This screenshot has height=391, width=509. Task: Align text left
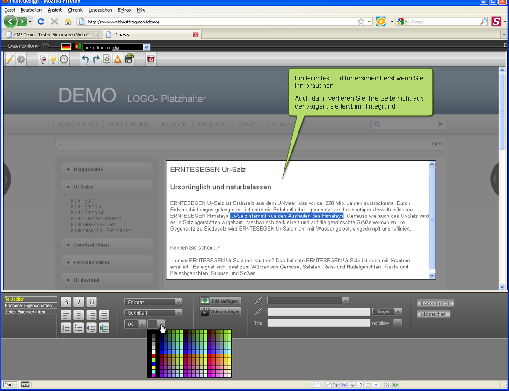(66, 315)
